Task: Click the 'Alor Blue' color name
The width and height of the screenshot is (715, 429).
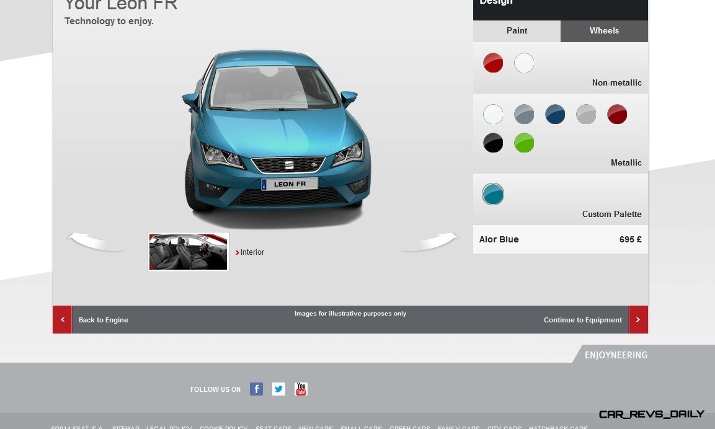Action: point(499,239)
